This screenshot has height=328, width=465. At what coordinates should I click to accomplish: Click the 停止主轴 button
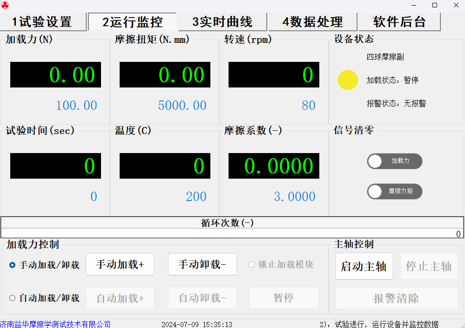click(x=429, y=266)
